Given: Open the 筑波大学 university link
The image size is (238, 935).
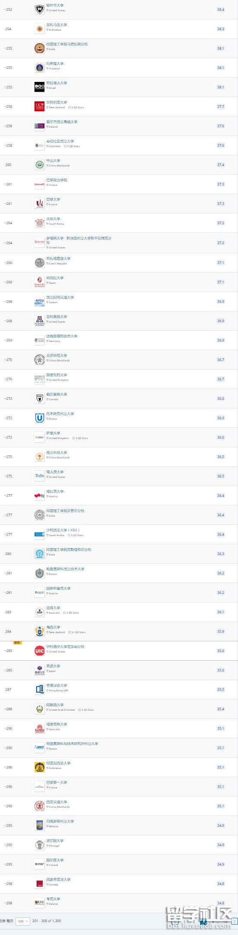Looking at the screenshot, I should point(53,666).
